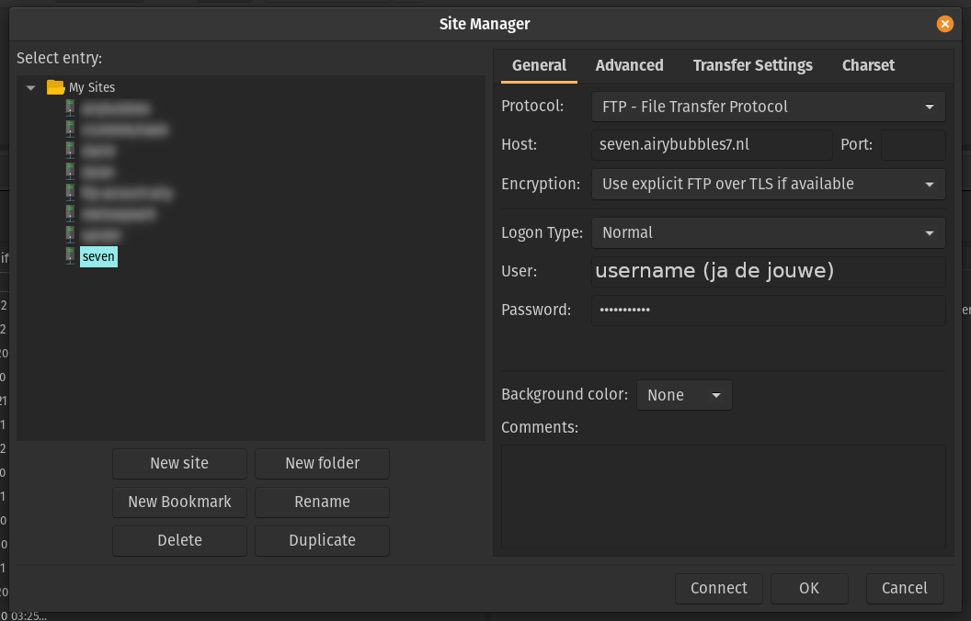Click the My Sites folder icon
The image size is (971, 621).
[x=56, y=87]
